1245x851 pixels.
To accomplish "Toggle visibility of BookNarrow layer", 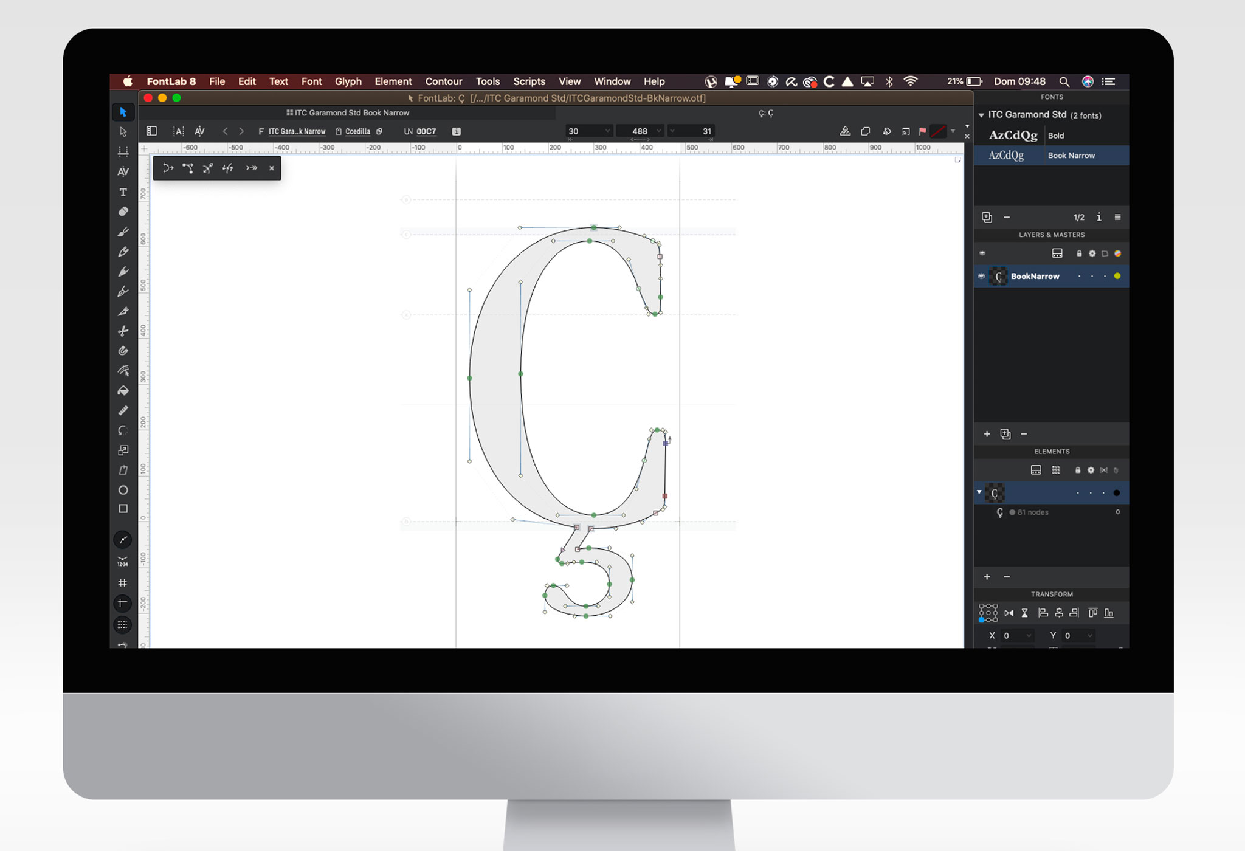I will tap(981, 276).
